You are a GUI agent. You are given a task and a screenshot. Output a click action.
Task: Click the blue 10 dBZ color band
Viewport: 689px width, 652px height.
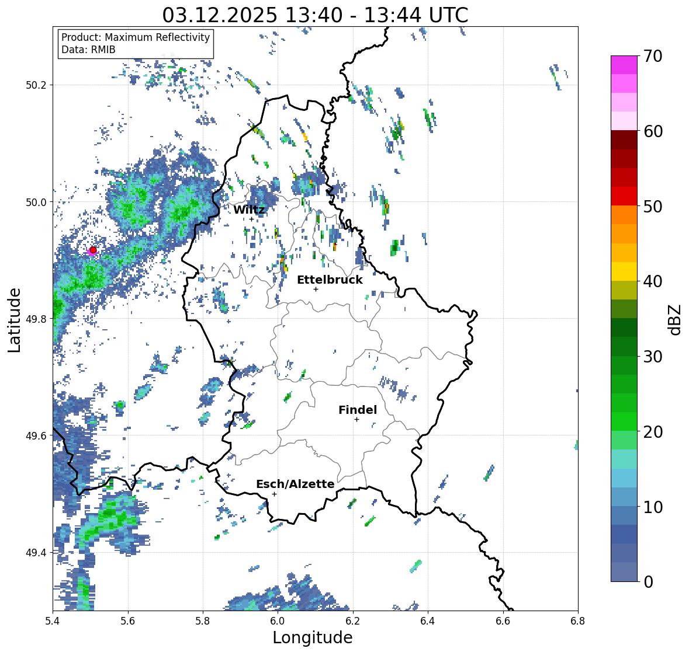tap(624, 496)
